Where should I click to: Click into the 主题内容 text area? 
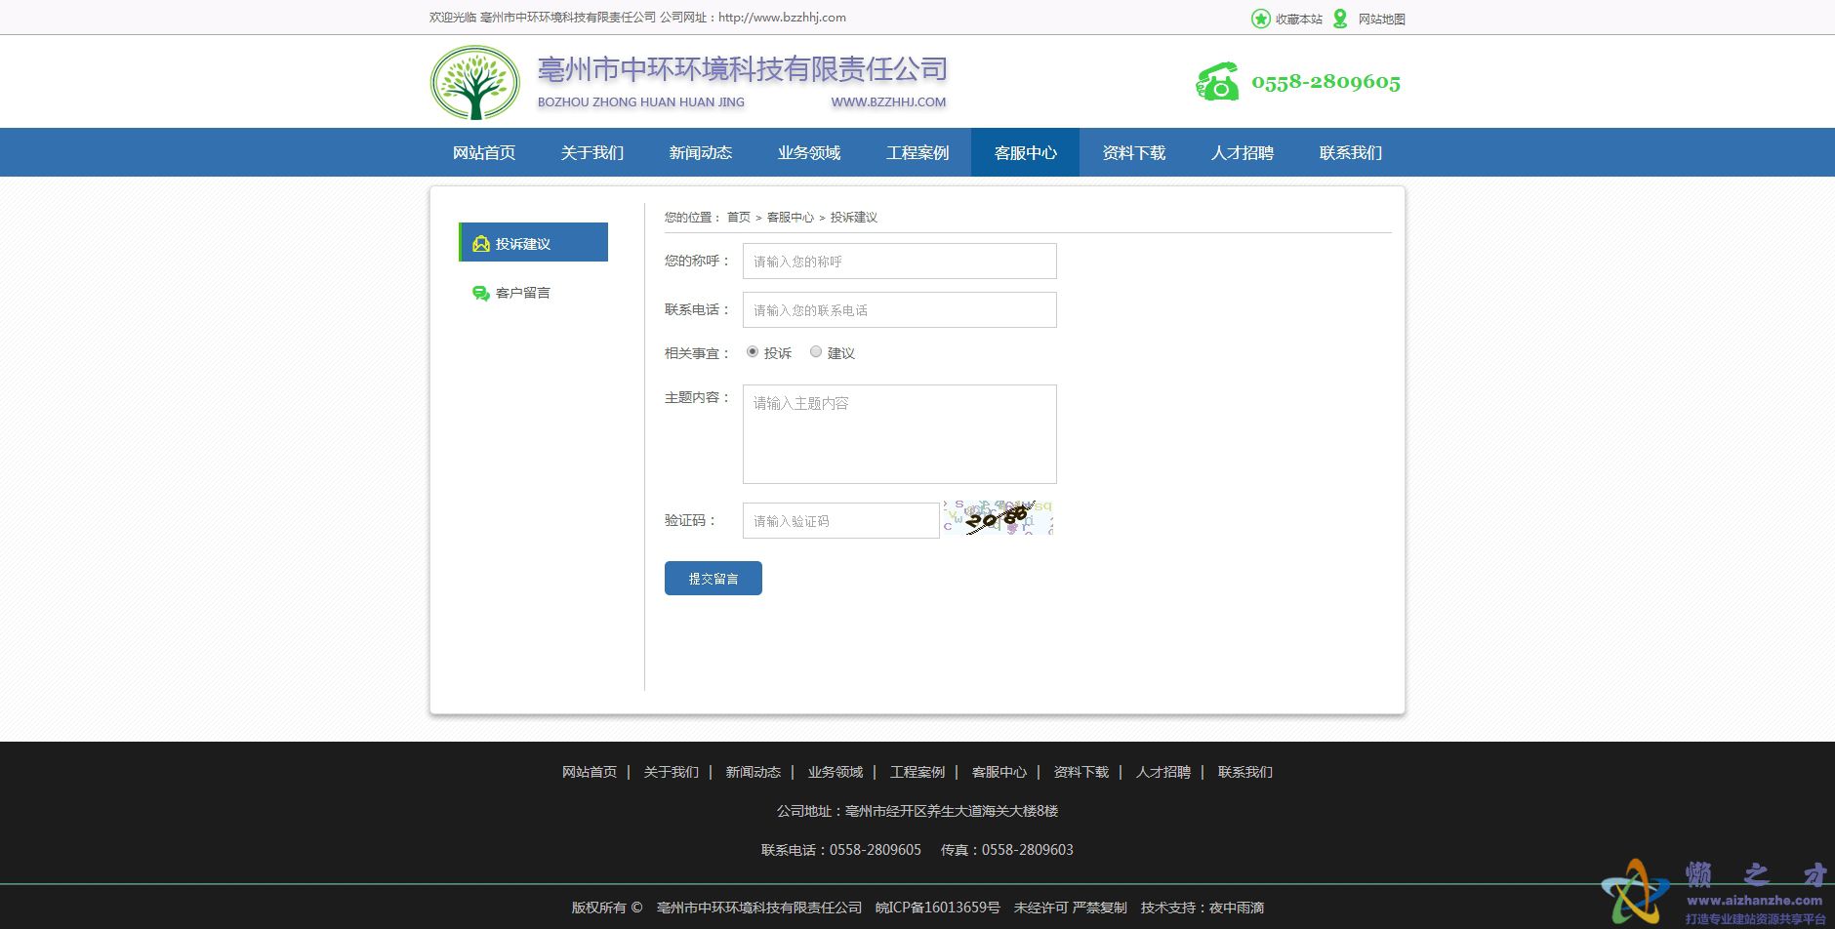[x=899, y=434]
